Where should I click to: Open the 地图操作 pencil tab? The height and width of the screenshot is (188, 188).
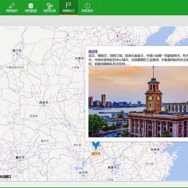pos(12,8)
